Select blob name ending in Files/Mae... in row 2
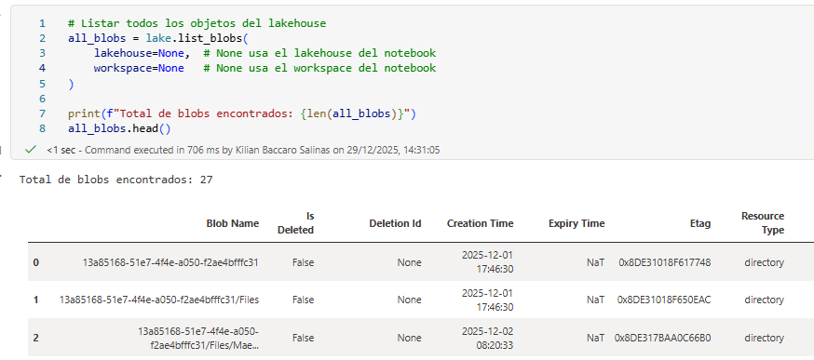 tap(198, 338)
